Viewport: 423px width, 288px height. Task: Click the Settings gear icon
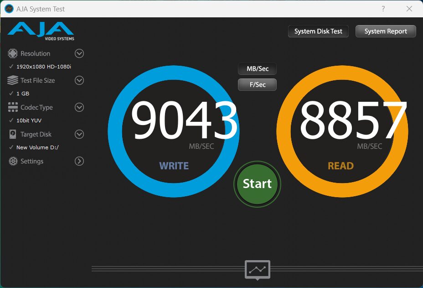[x=13, y=161]
